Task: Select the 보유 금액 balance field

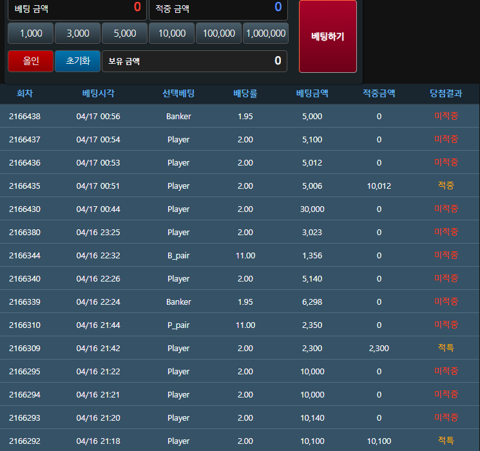Action: [194, 61]
